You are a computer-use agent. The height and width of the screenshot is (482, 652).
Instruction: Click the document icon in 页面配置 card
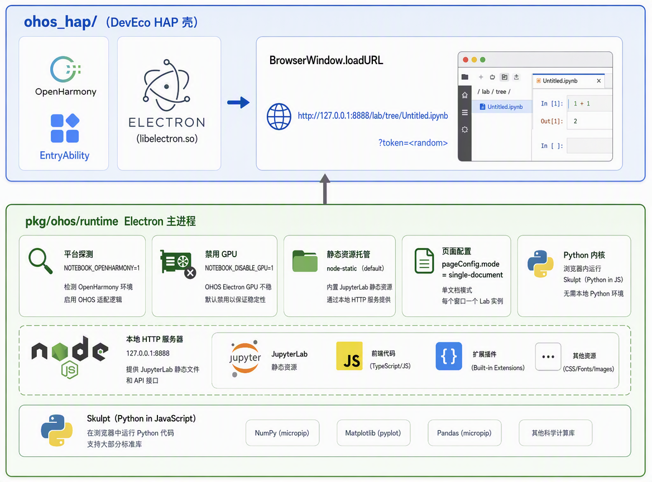pyautogui.click(x=424, y=261)
